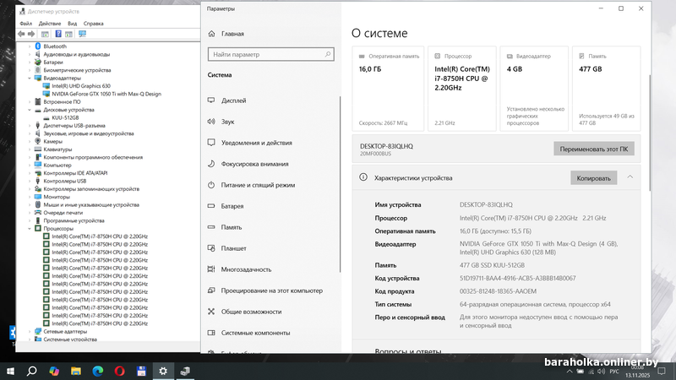Click the scan for hardware changes toolbar icon
Screen dimensions: 676x380
pos(82,35)
